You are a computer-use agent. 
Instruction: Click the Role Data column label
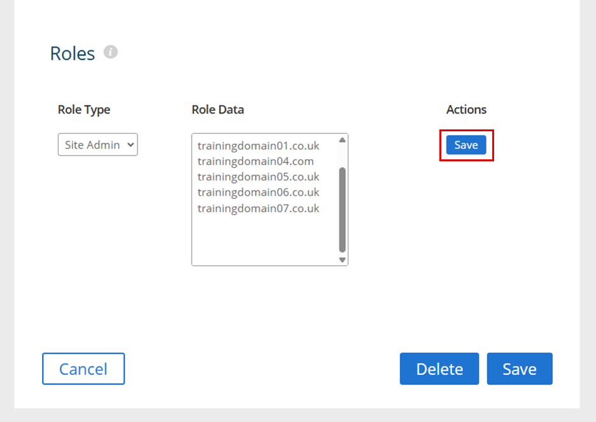click(218, 110)
